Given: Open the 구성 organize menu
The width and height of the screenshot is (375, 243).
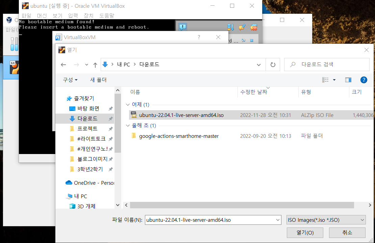Looking at the screenshot, I should [x=70, y=80].
